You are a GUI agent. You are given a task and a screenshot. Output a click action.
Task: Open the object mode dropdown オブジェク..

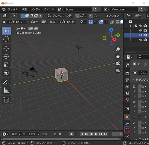(15, 22)
